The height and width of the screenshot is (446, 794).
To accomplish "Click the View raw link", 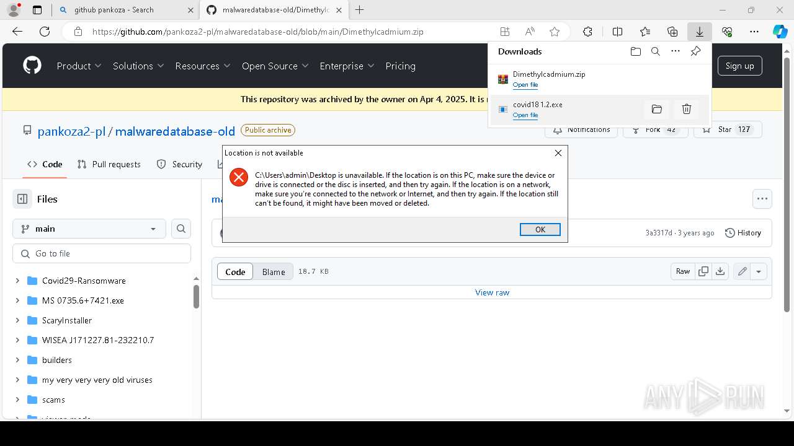I will point(492,292).
